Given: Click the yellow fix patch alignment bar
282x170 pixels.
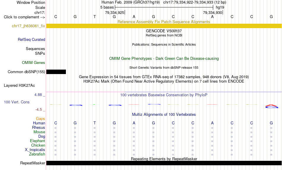Looking at the screenshot, I should pos(164,26).
